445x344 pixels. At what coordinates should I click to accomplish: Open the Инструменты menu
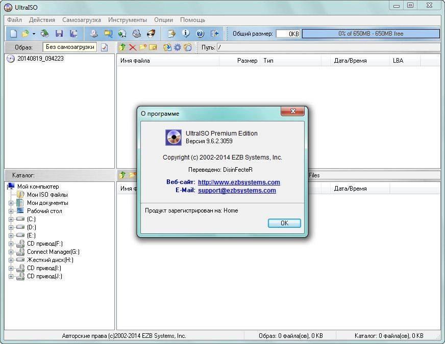pyautogui.click(x=128, y=20)
